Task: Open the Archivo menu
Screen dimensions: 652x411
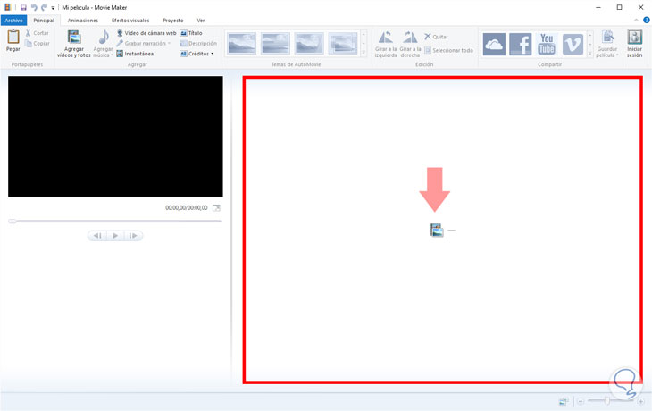Action: (13, 21)
